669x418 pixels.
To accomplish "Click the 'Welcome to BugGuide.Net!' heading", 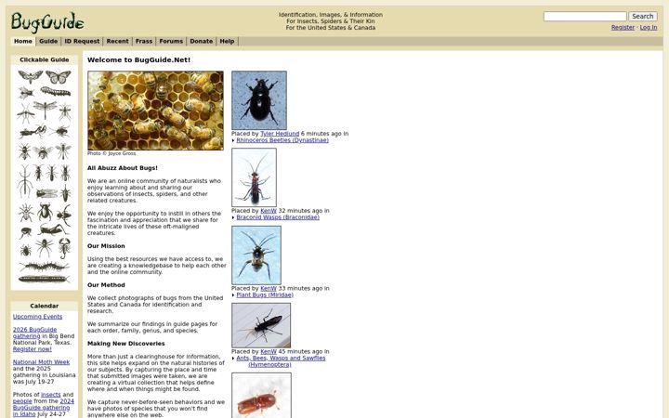I will click(139, 59).
